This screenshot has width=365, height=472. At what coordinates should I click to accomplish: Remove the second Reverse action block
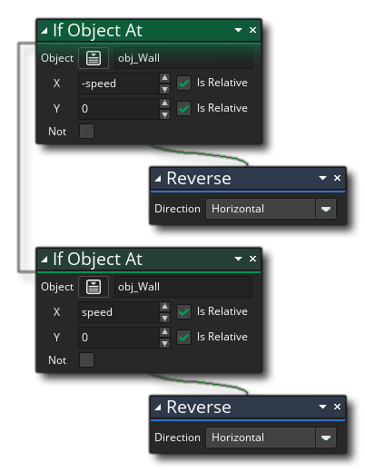337,407
